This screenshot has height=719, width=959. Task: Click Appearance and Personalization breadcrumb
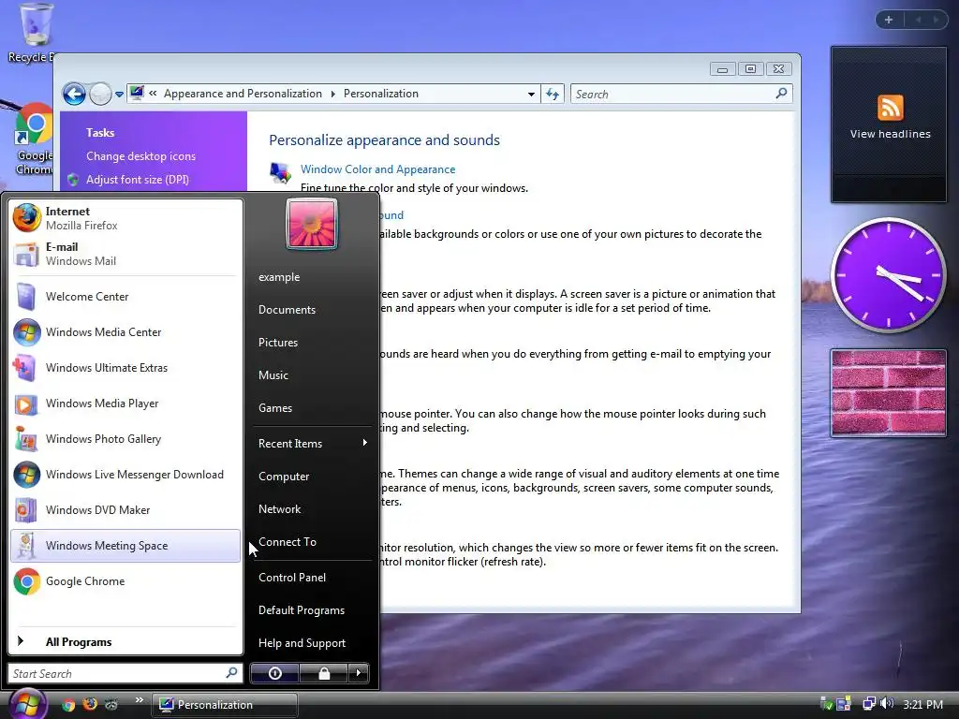click(x=243, y=94)
